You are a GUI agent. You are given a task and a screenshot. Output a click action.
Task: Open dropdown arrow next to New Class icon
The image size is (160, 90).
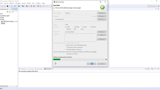(x=36, y=6)
